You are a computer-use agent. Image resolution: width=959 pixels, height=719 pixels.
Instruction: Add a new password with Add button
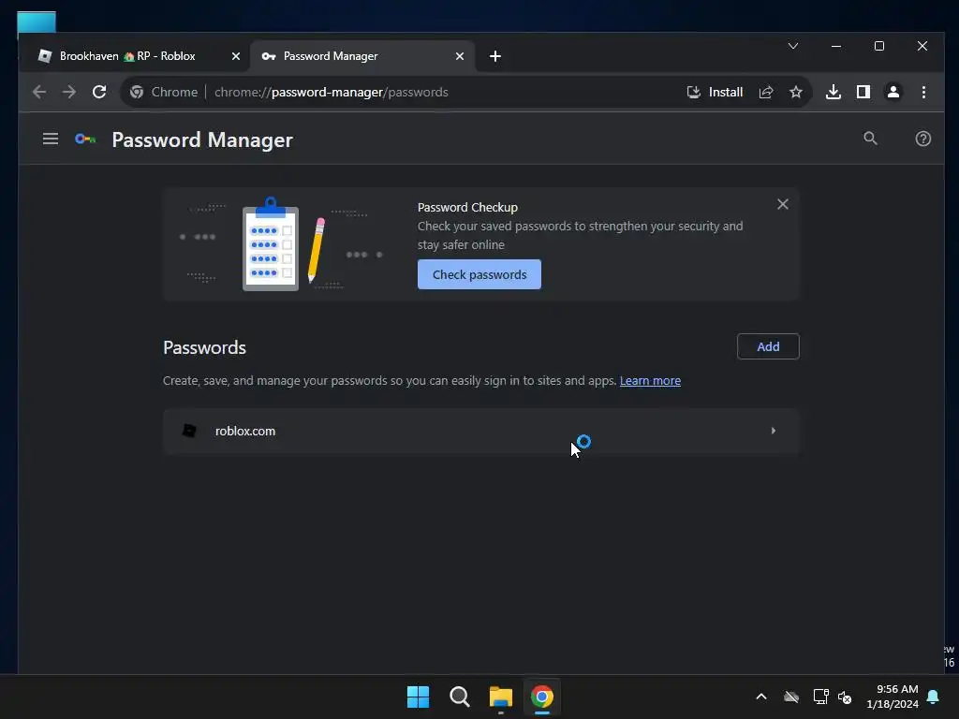tap(768, 346)
